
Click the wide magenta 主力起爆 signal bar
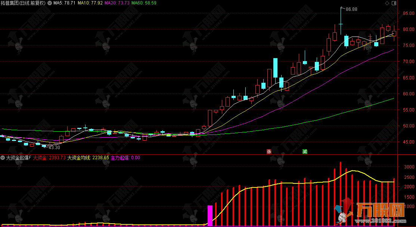210,215
